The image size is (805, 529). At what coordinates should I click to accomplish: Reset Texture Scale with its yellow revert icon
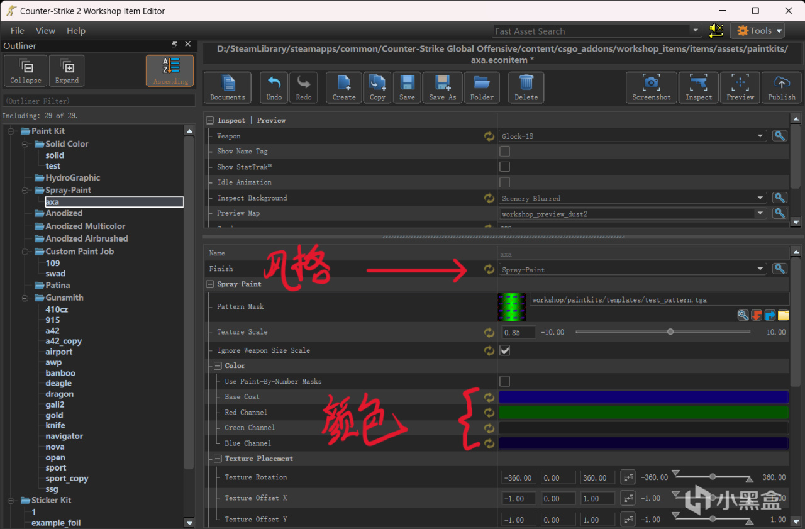[489, 332]
